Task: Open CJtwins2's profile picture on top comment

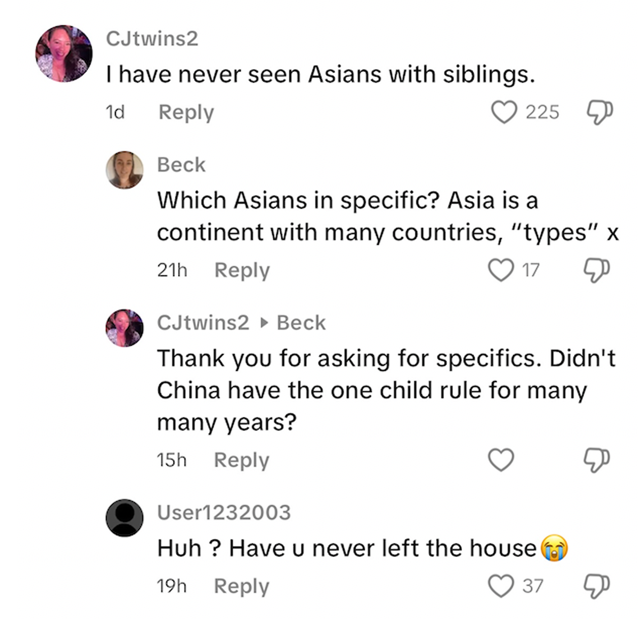Action: (x=64, y=53)
